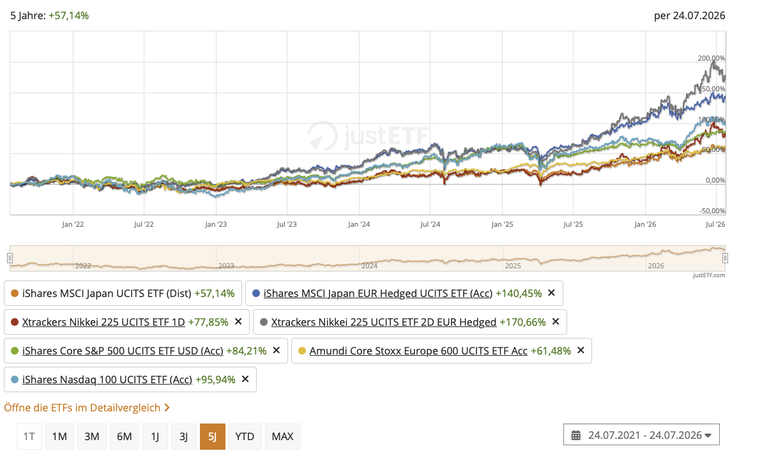The width and height of the screenshot is (769, 474).
Task: Remove Xtrackers Nikkei 225 2D EUR Hedged
Action: (x=556, y=322)
